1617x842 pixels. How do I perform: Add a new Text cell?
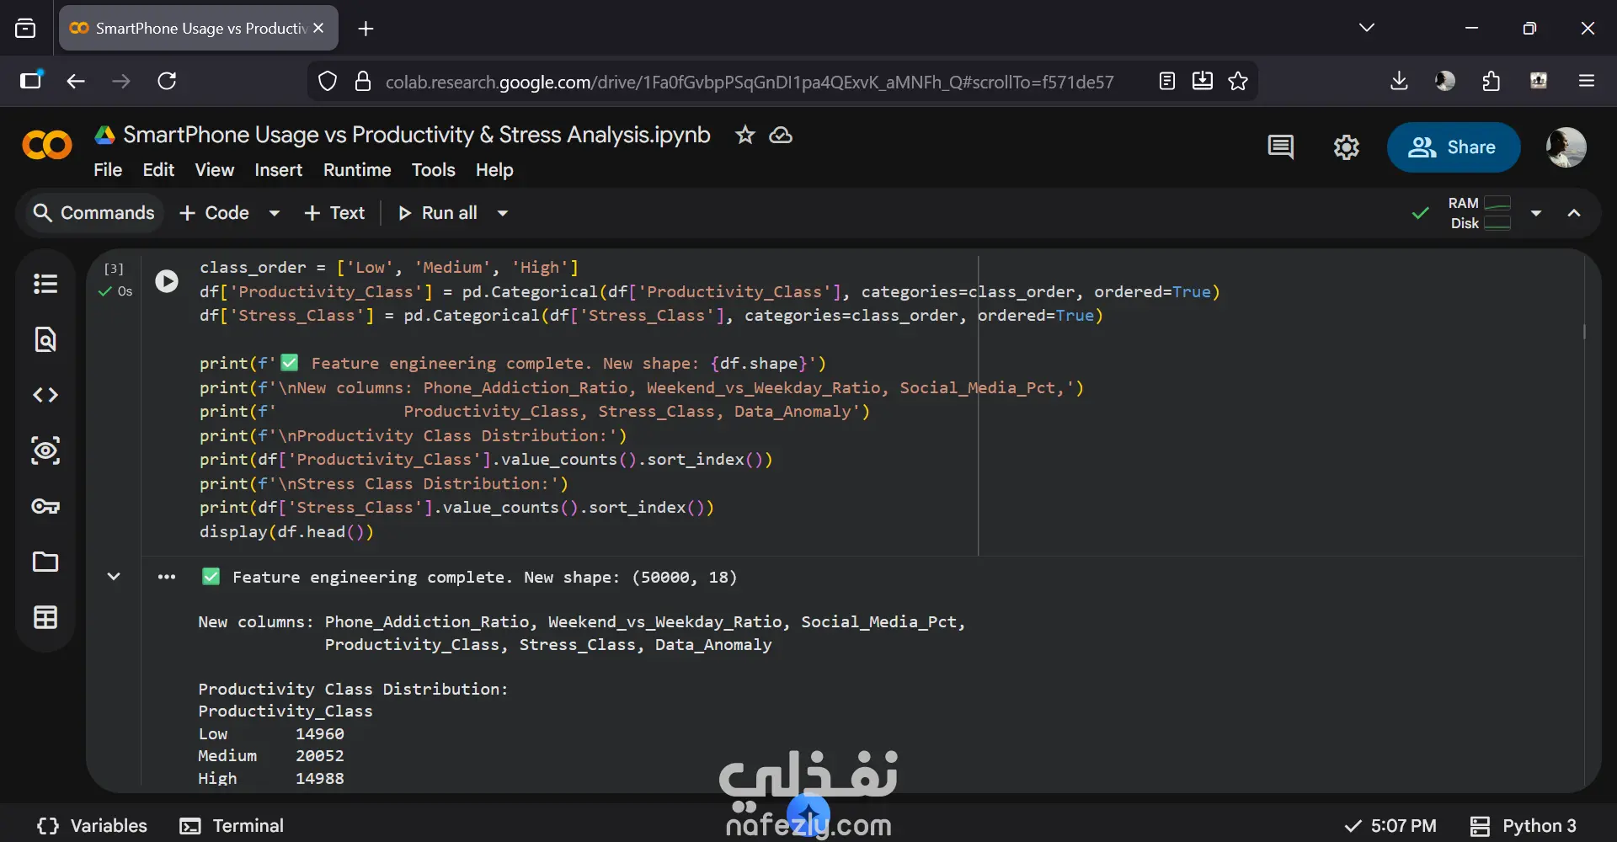[334, 213]
